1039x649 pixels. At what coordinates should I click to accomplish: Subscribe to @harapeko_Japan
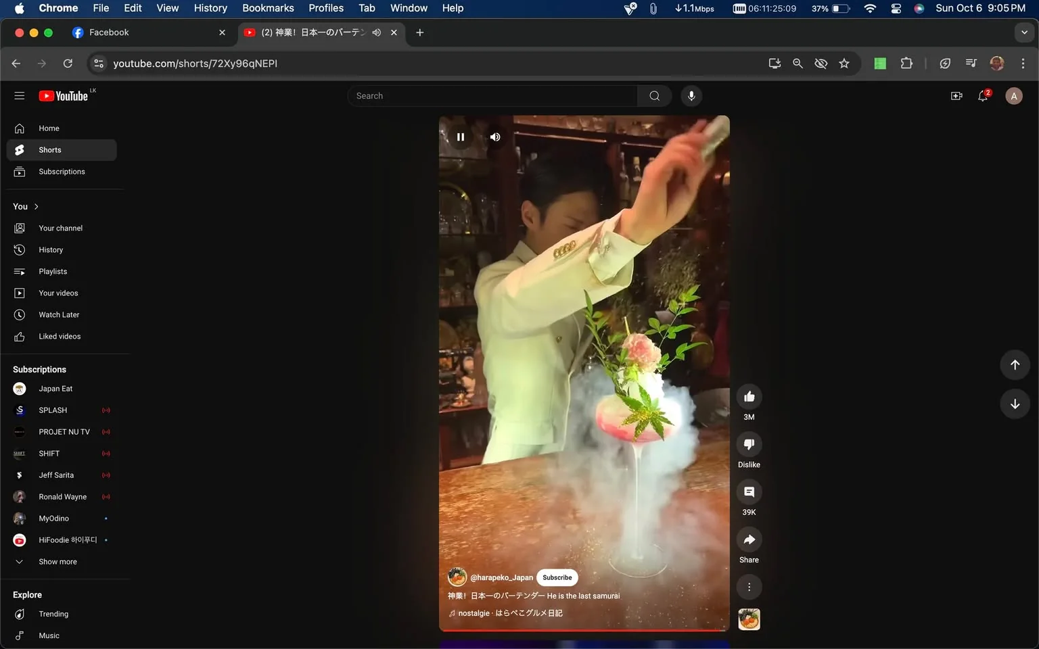coord(557,577)
